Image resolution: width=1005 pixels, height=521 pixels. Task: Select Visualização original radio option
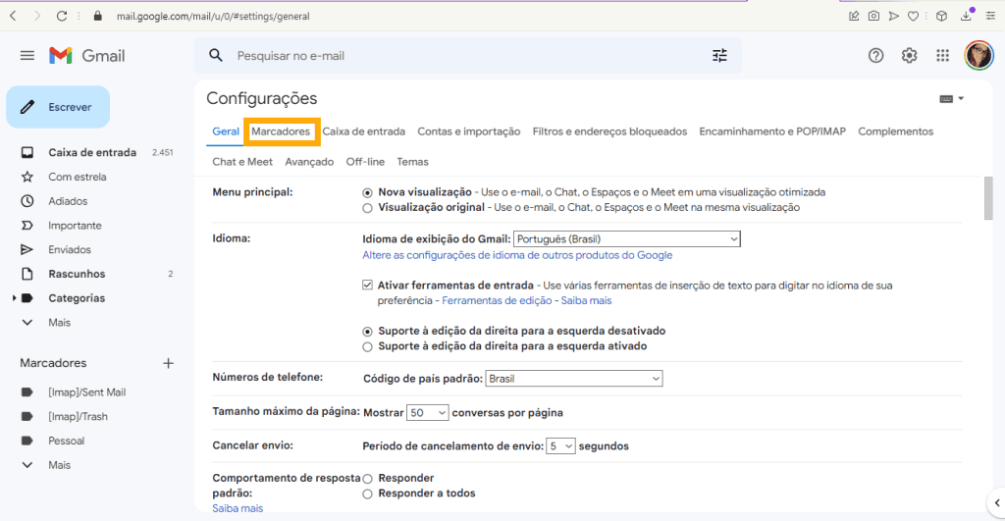(367, 208)
